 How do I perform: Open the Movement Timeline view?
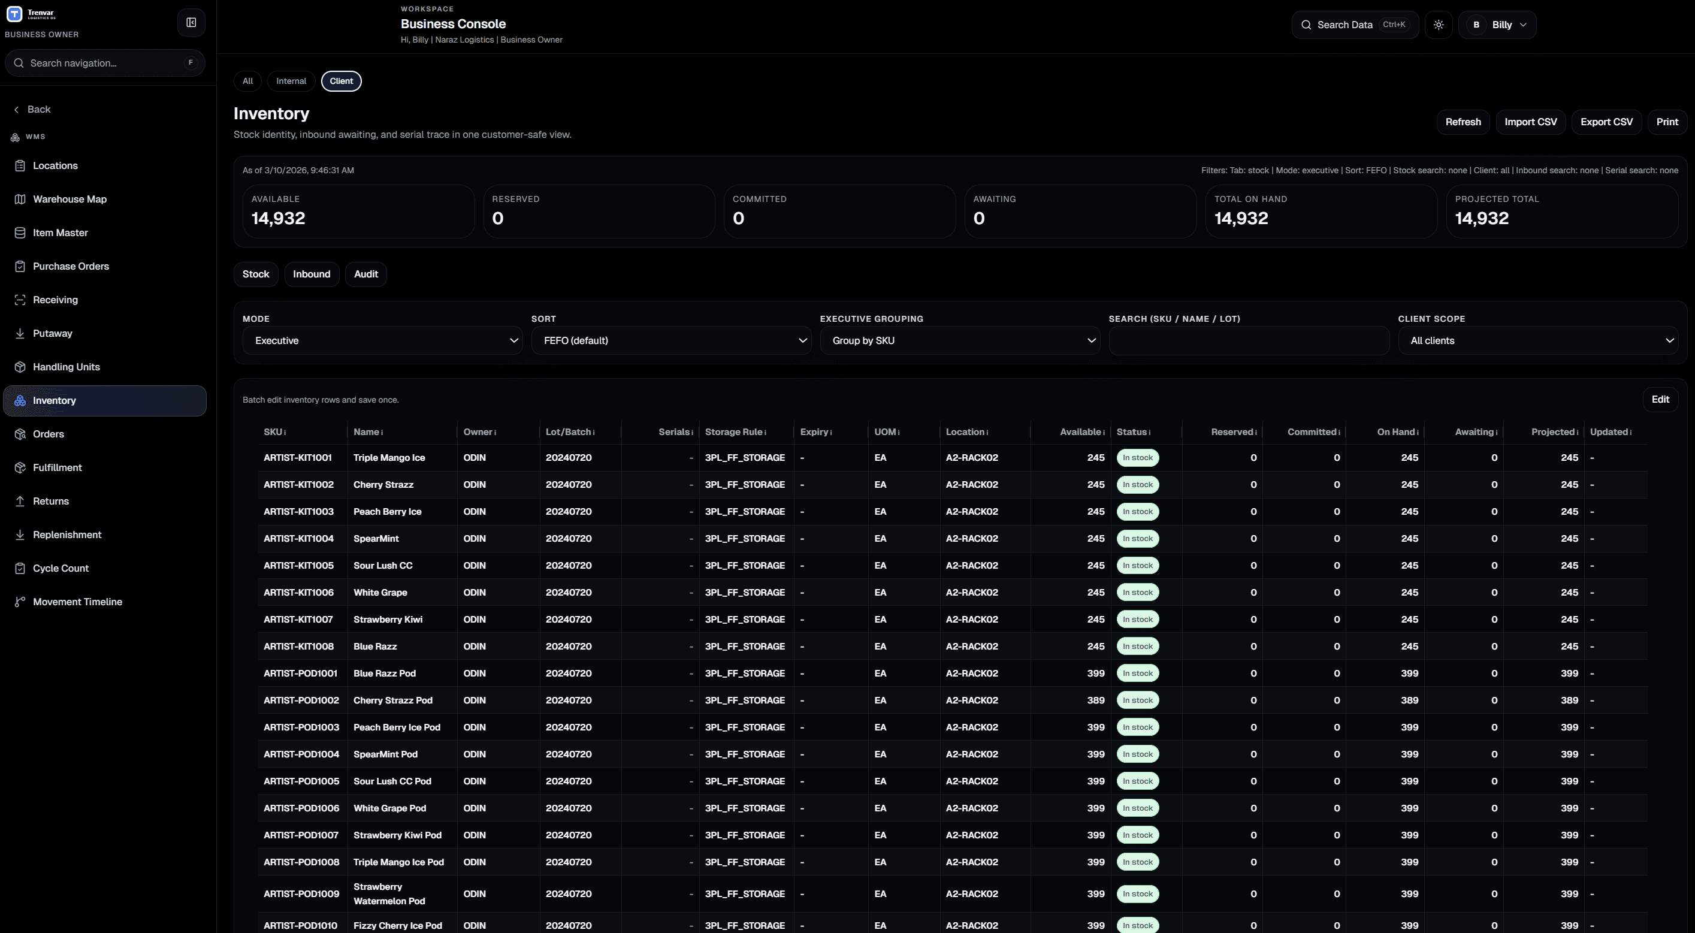click(78, 602)
